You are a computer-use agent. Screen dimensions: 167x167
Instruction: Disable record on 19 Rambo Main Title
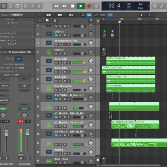[65, 45]
